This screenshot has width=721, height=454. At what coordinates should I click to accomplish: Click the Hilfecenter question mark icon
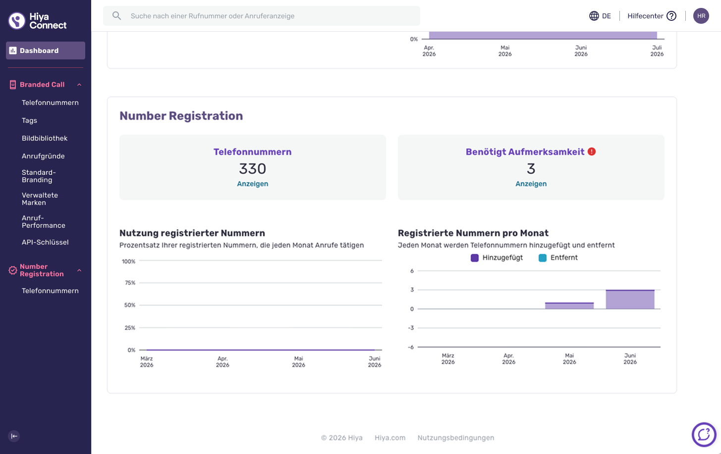(x=671, y=16)
